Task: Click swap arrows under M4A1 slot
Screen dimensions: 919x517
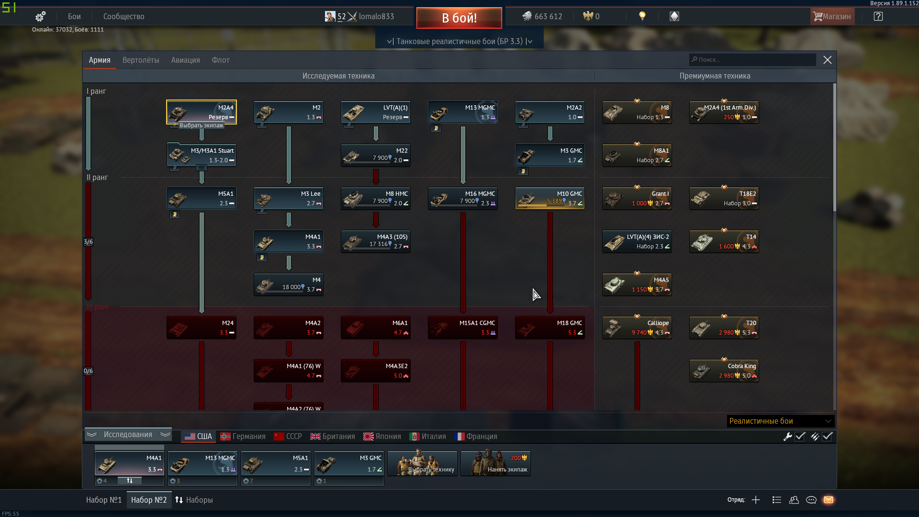Action: point(130,481)
